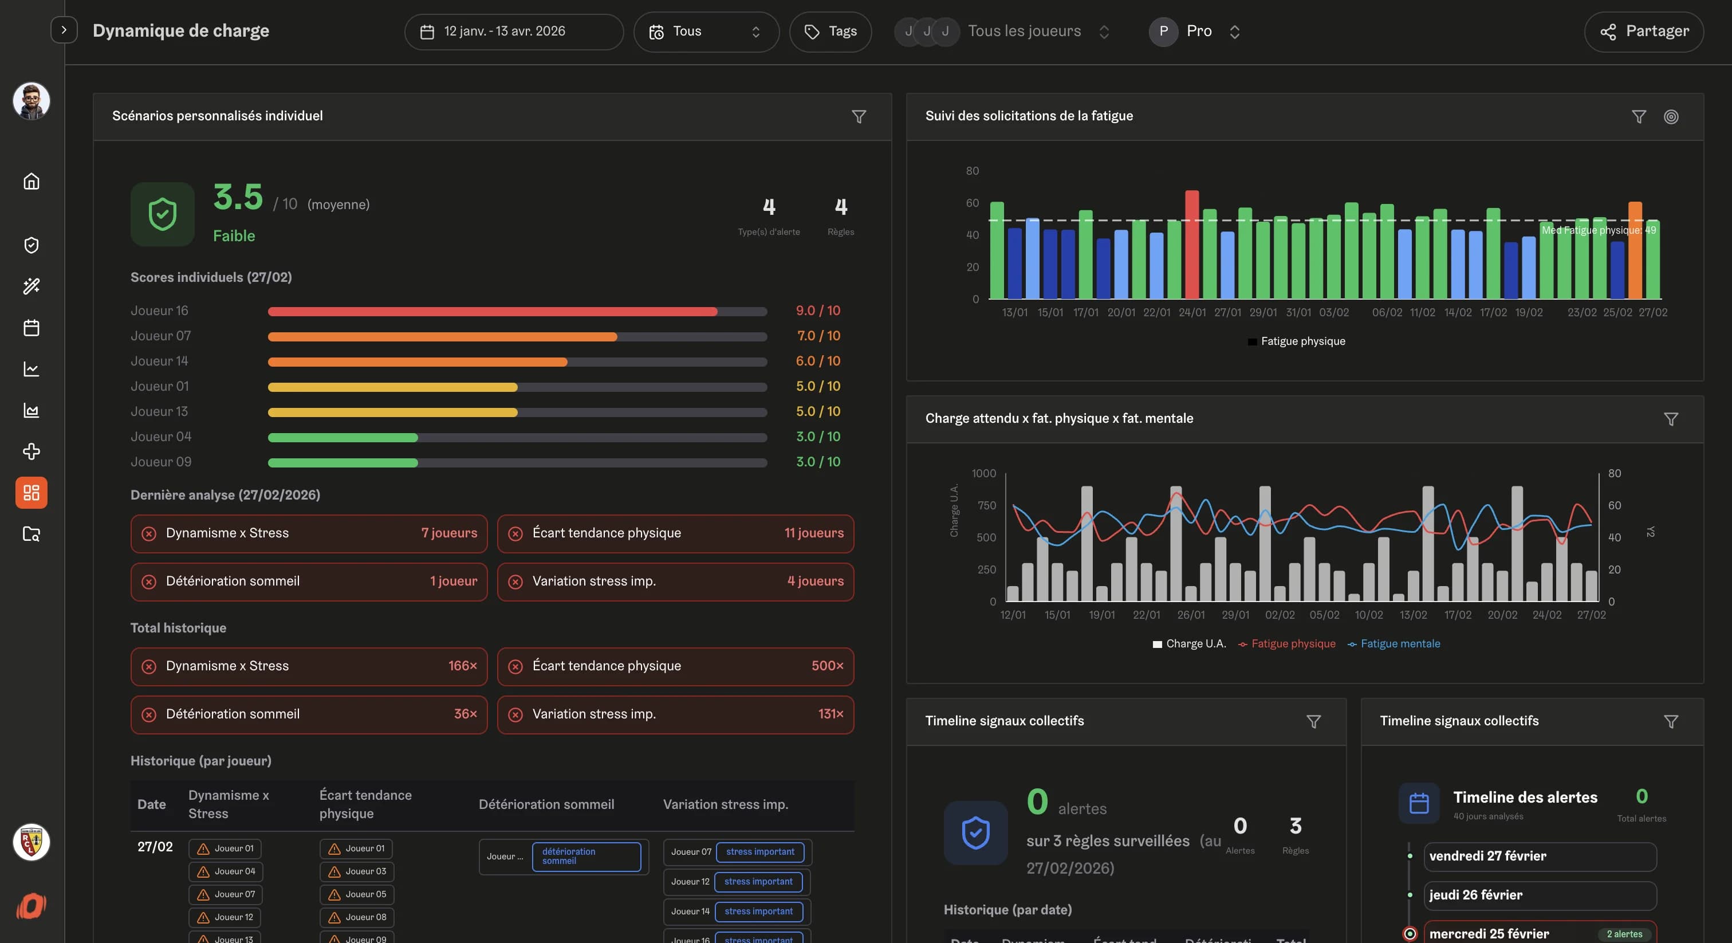The height and width of the screenshot is (943, 1732).
Task: Click the medical cross sidebar icon
Action: pyautogui.click(x=31, y=451)
